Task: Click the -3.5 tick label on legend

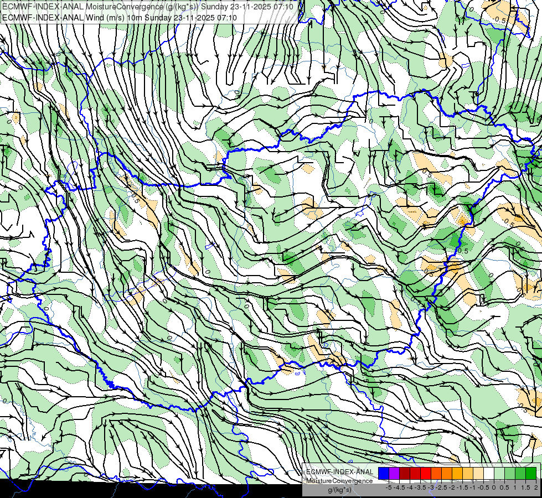Action: (x=420, y=487)
